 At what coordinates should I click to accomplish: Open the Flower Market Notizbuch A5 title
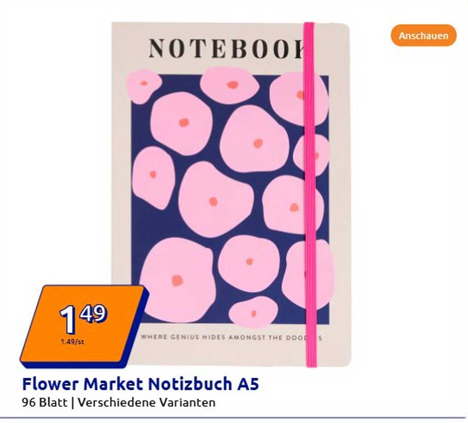click(140, 384)
